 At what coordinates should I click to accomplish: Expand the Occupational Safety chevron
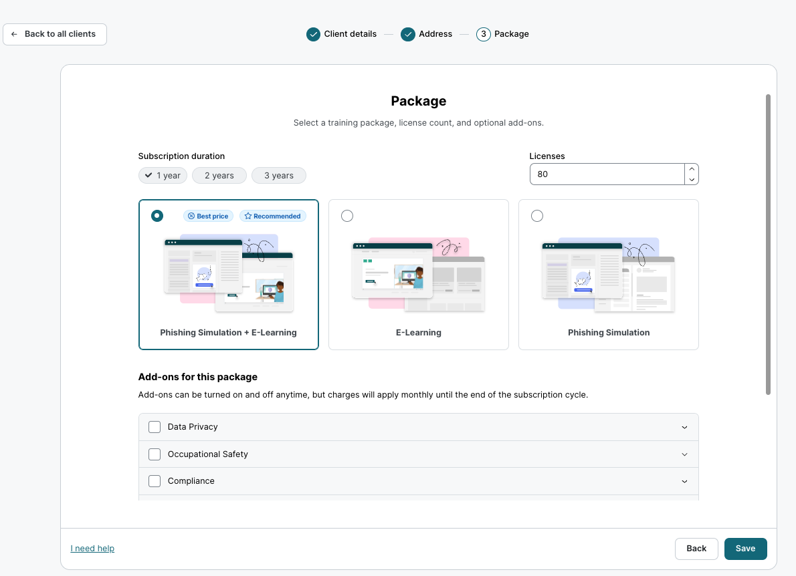[684, 454]
